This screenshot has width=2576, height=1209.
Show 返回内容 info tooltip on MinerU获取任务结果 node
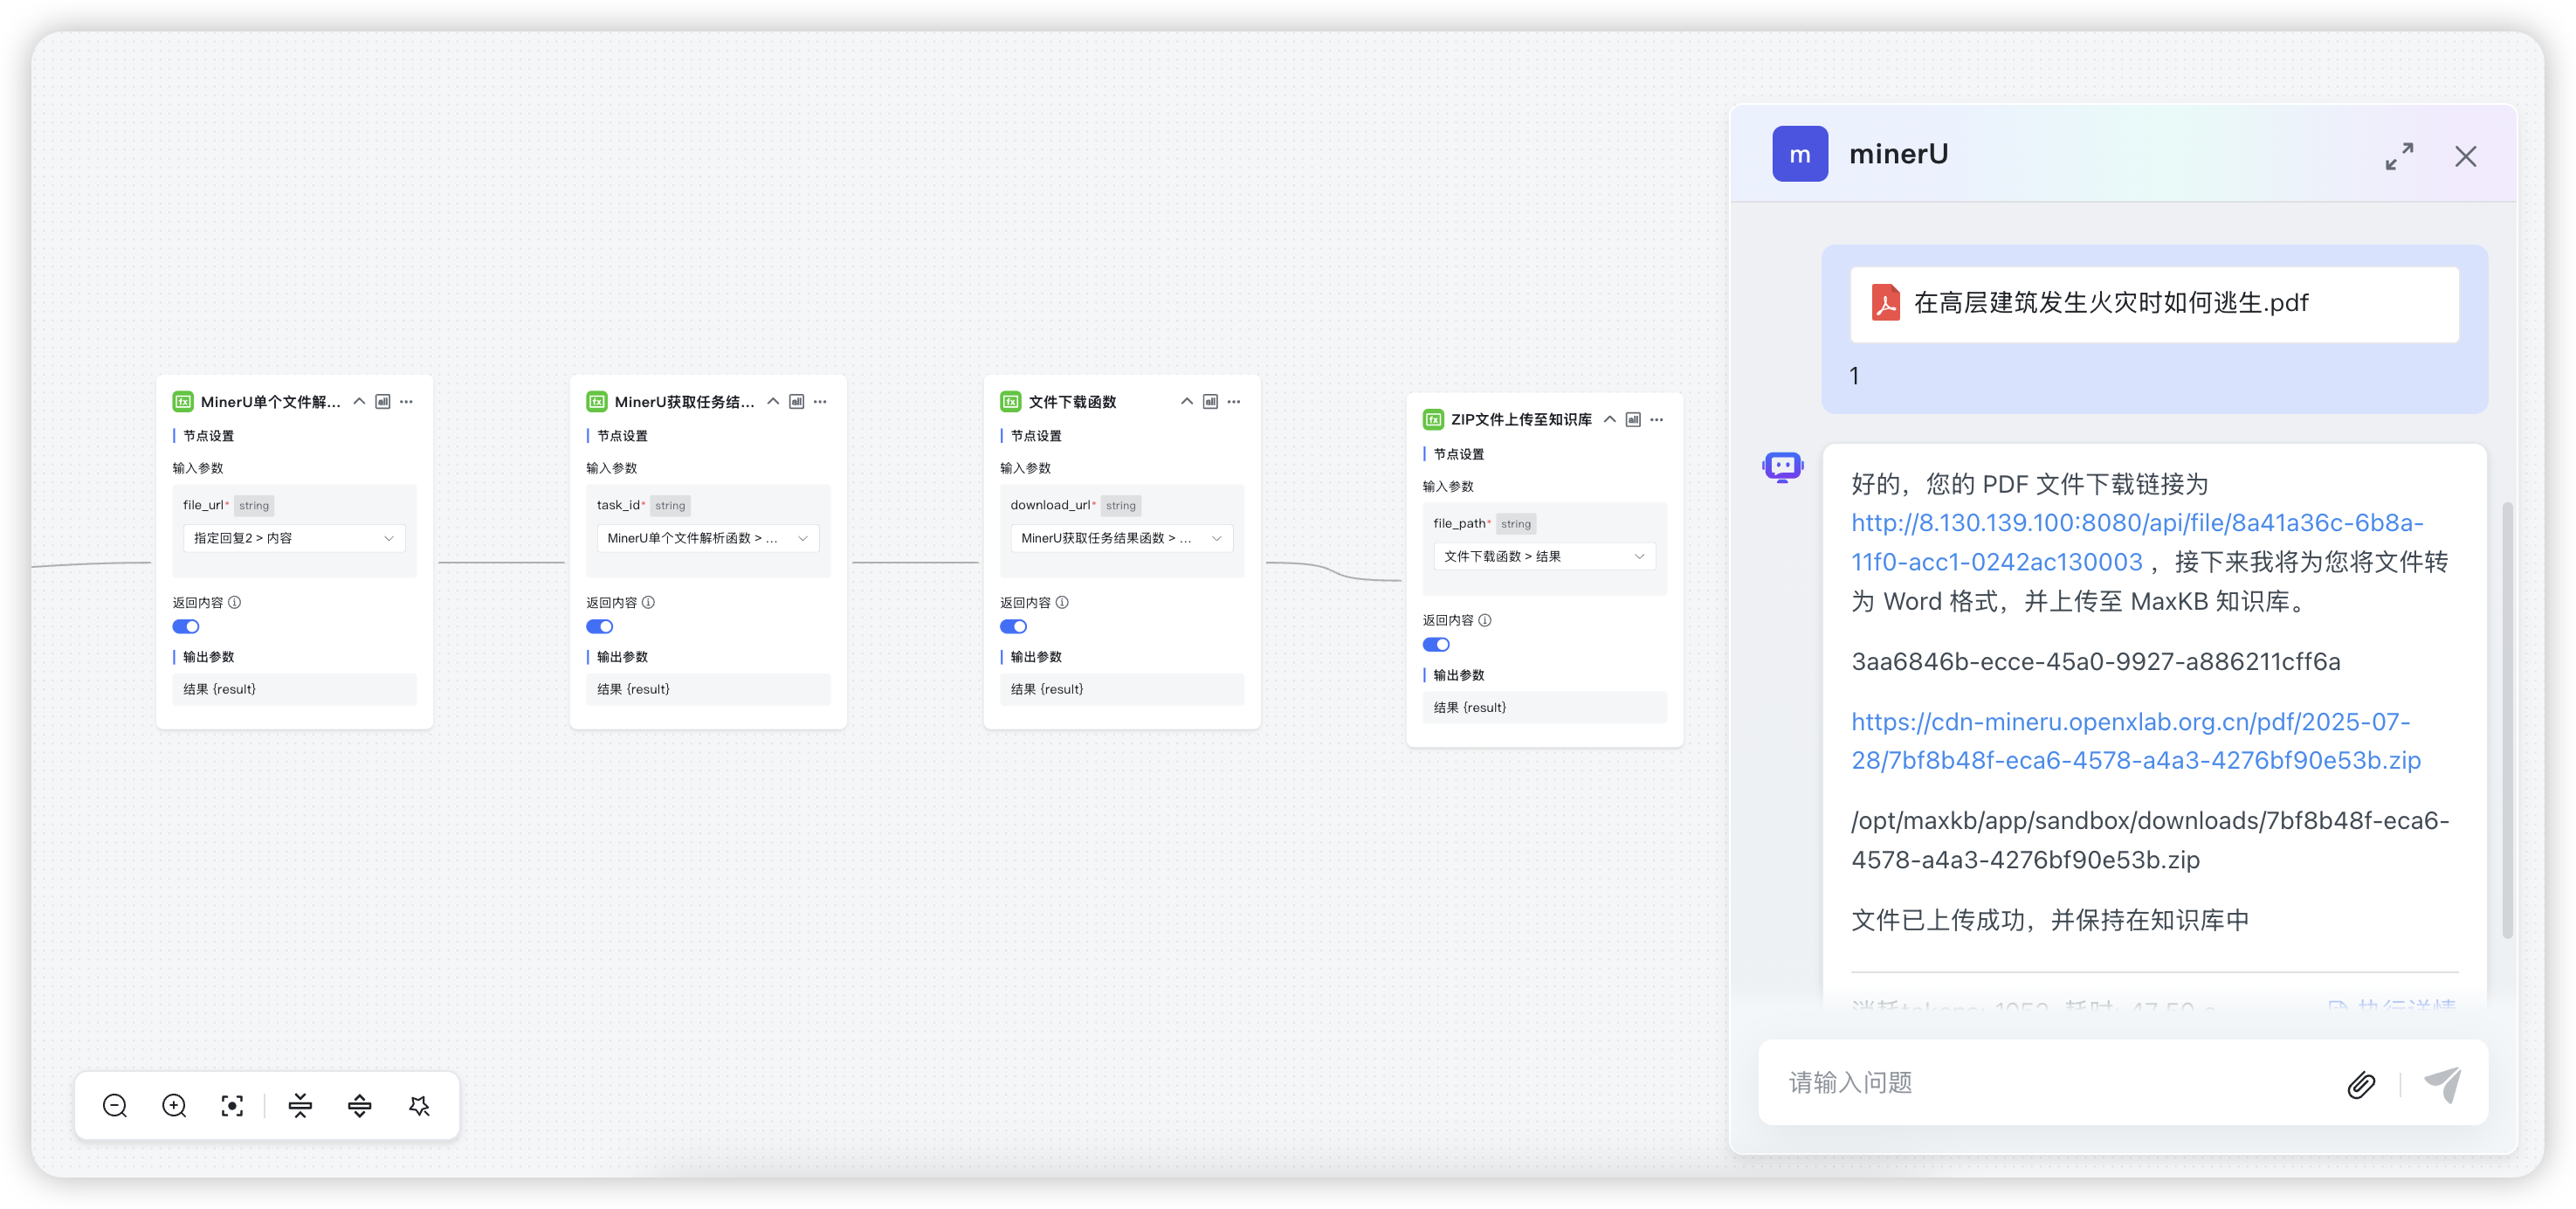[x=649, y=602]
